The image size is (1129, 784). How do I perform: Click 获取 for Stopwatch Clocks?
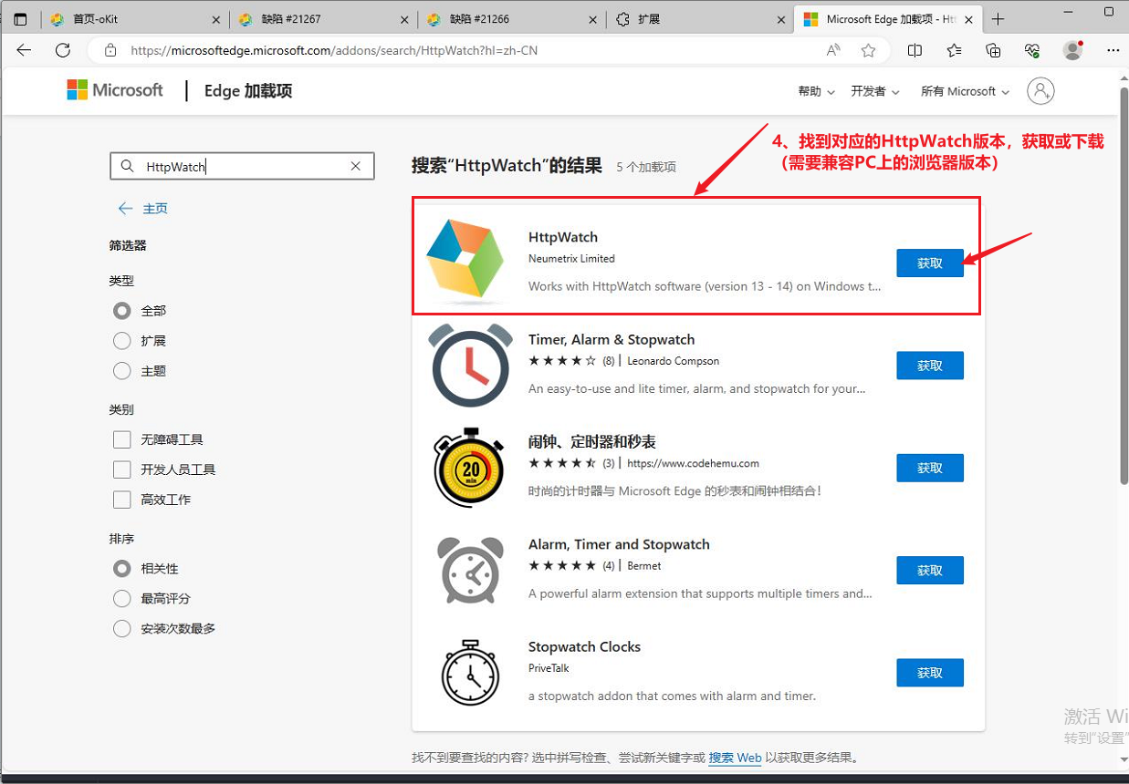[x=930, y=672]
